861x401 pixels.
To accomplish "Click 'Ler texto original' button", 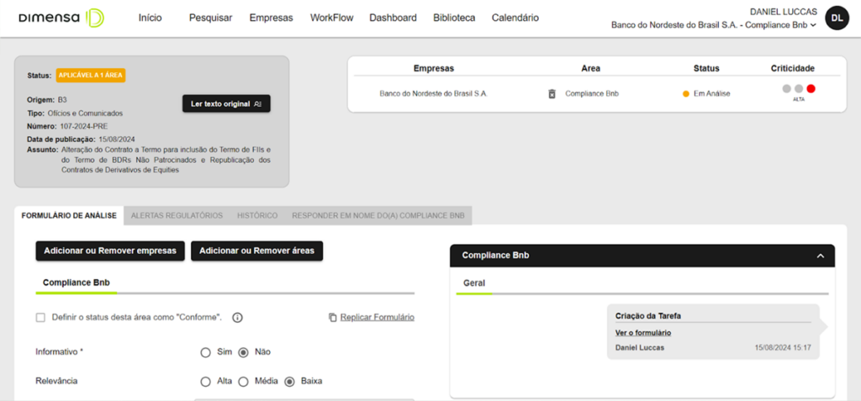I will click(x=226, y=103).
